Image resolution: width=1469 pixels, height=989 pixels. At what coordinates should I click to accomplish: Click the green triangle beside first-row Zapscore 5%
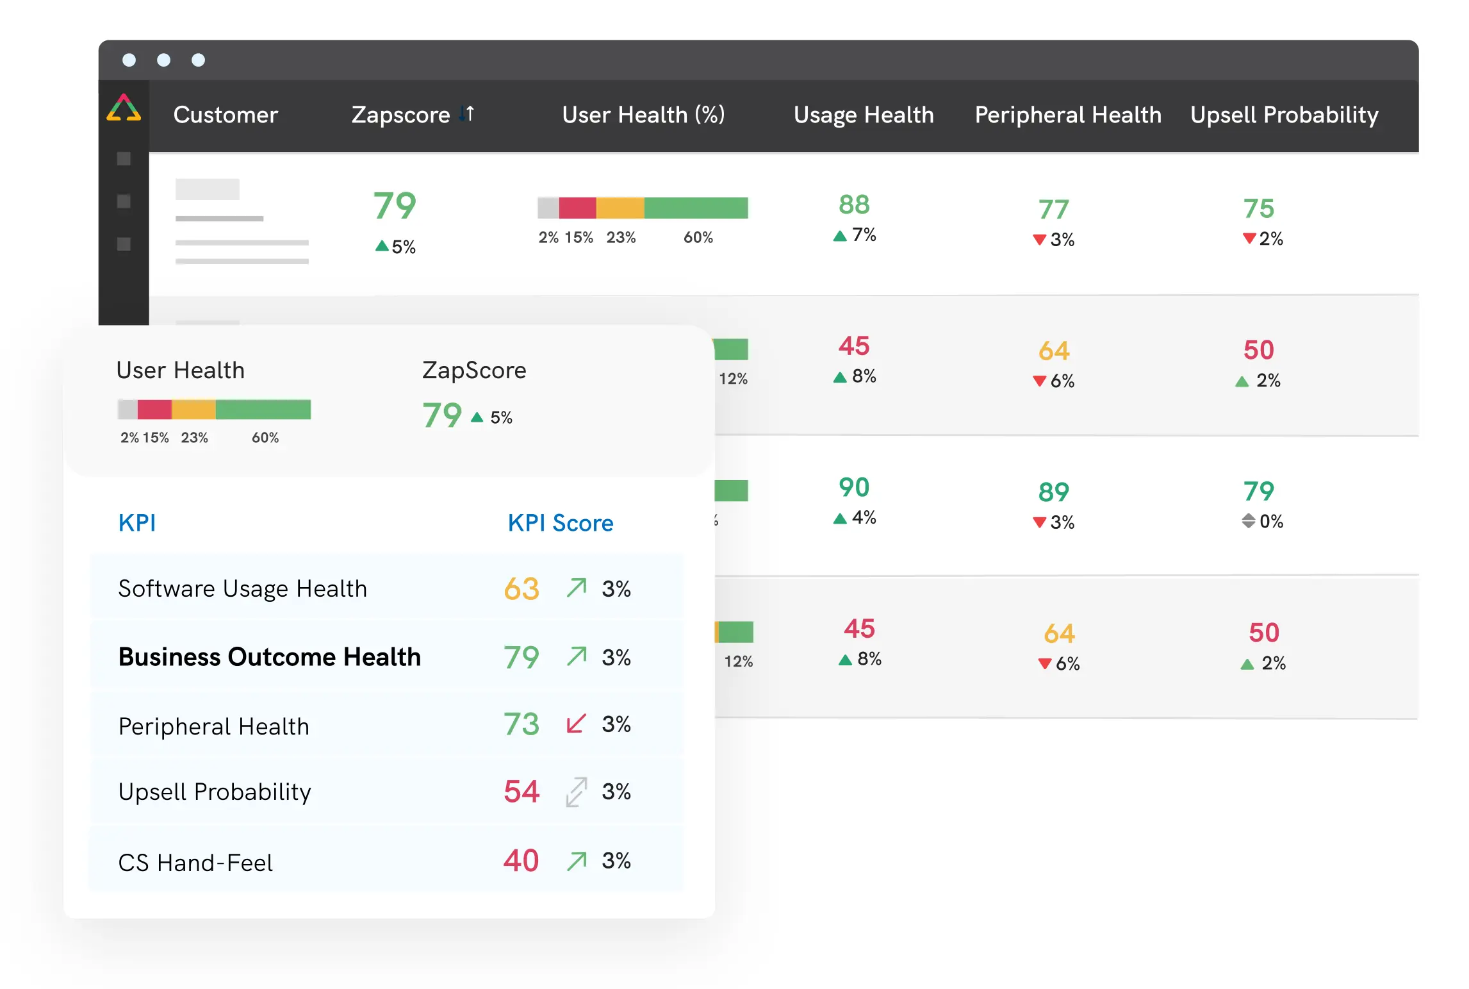tap(382, 245)
